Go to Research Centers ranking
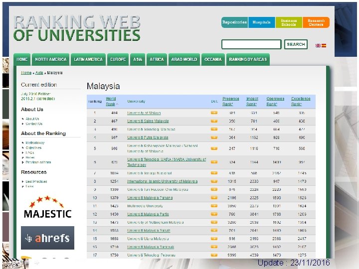 pos(316,22)
